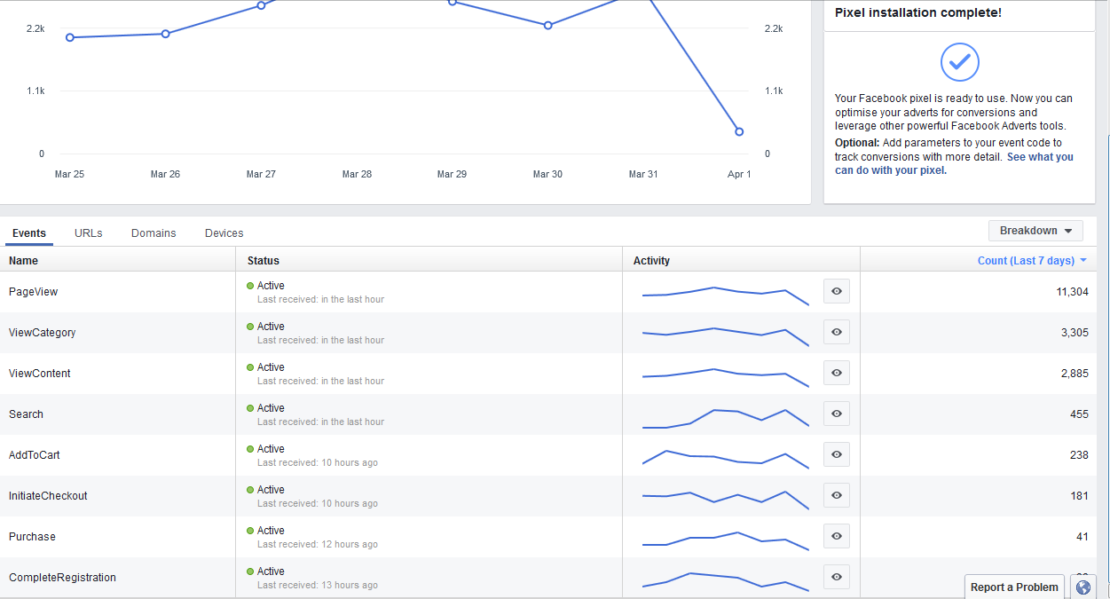Viewport: 1110px width, 599px height.
Task: Preview ViewContent activity via eye icon
Action: [836, 373]
